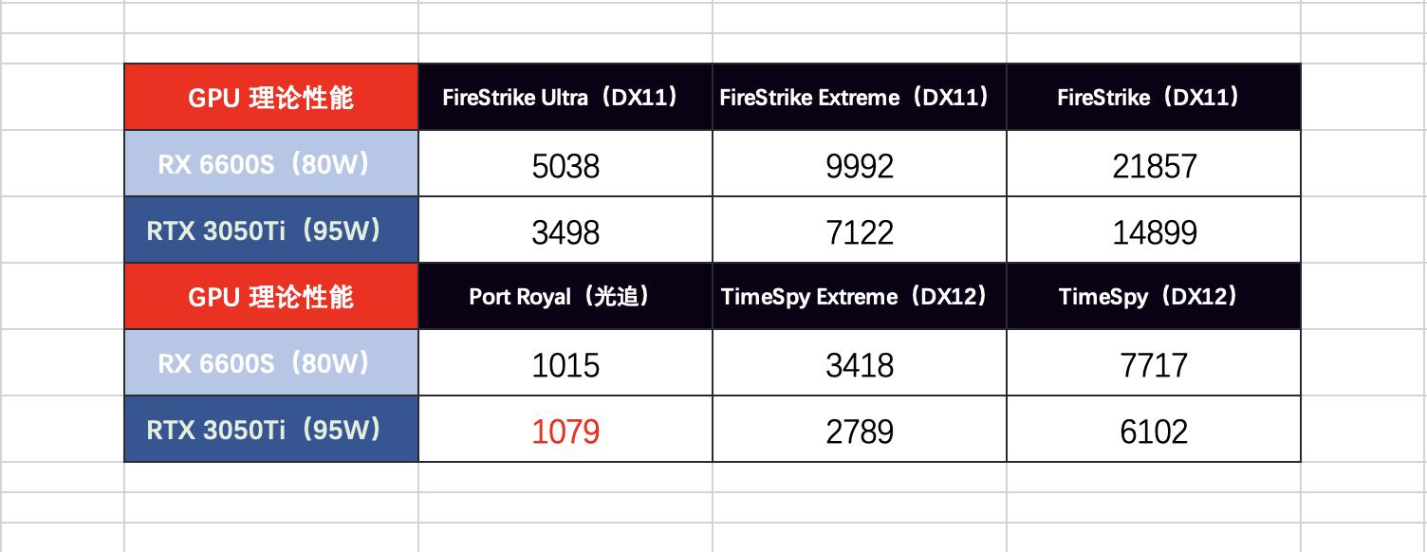This screenshot has width=1427, height=552.
Task: Click the cell showing 2789
Action: pyautogui.click(x=859, y=432)
